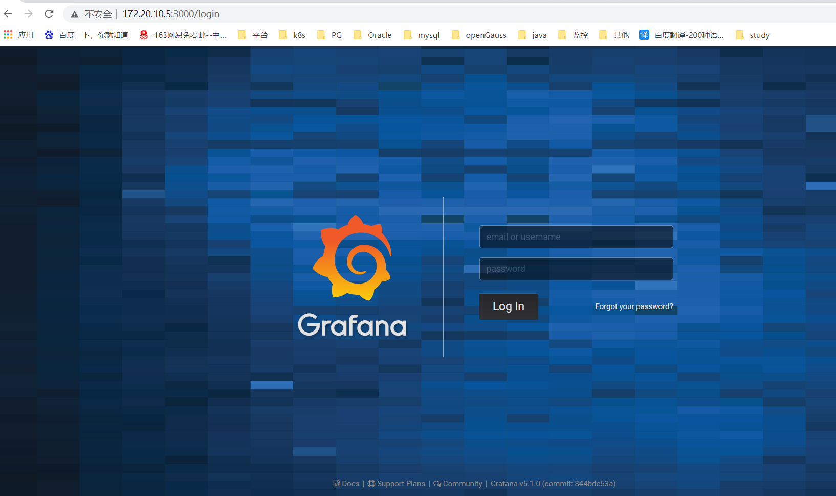Viewport: 836px width, 496px height.
Task: Reload the page with refresh icon
Action: coord(49,14)
